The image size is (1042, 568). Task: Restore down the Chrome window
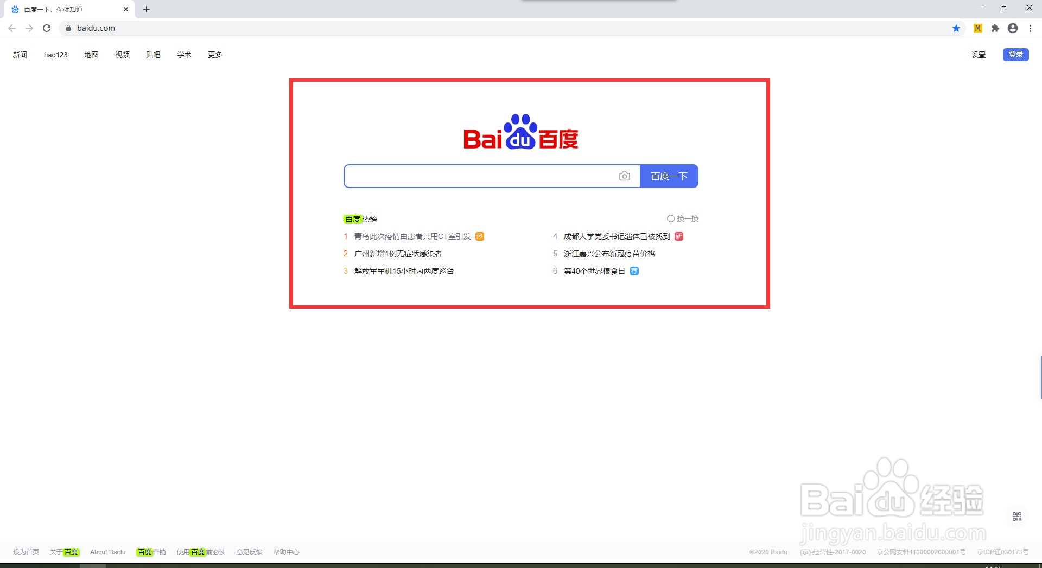[1005, 8]
